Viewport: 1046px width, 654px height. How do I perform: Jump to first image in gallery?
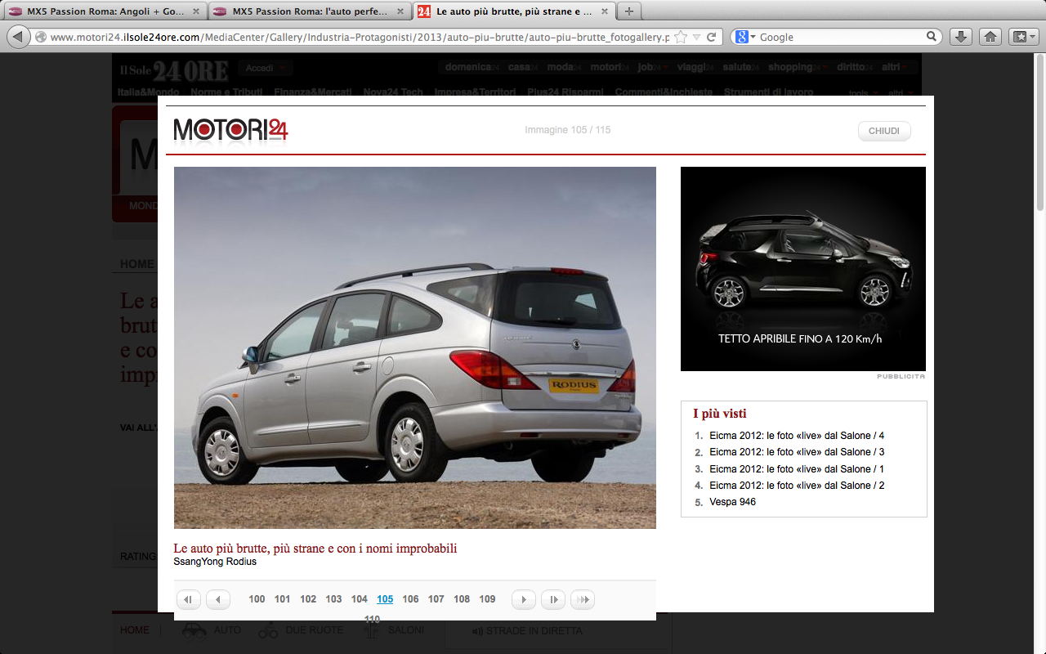pos(189,599)
